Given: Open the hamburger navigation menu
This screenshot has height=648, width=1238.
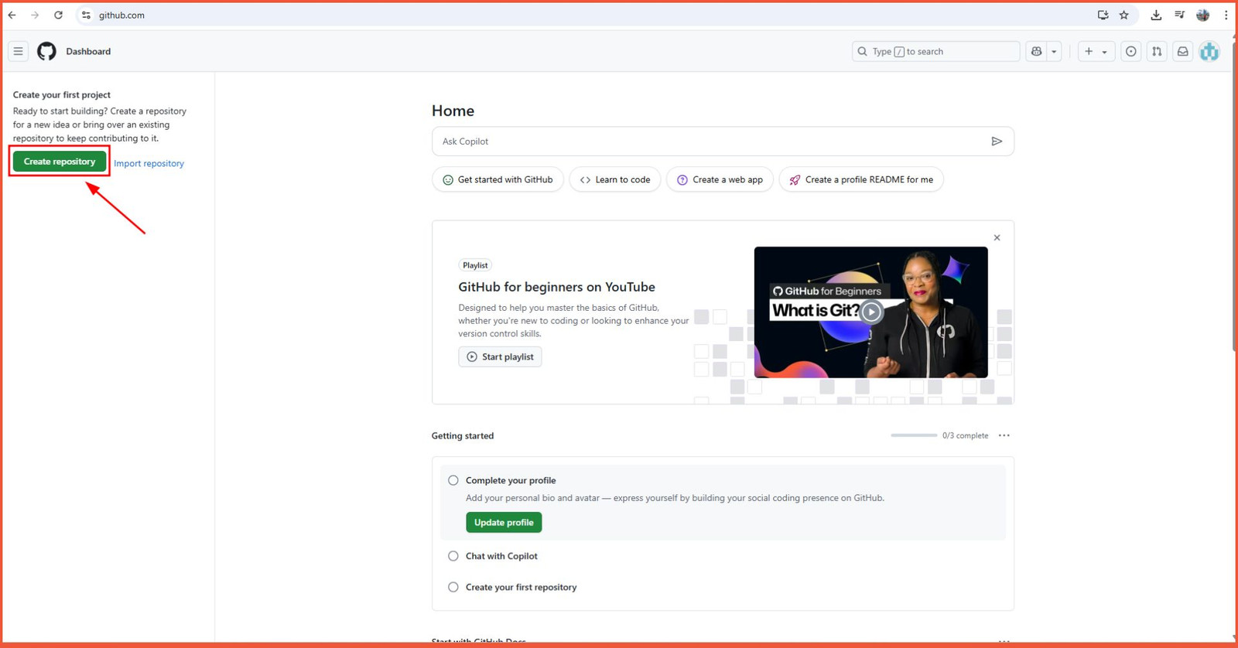Looking at the screenshot, I should (x=18, y=51).
